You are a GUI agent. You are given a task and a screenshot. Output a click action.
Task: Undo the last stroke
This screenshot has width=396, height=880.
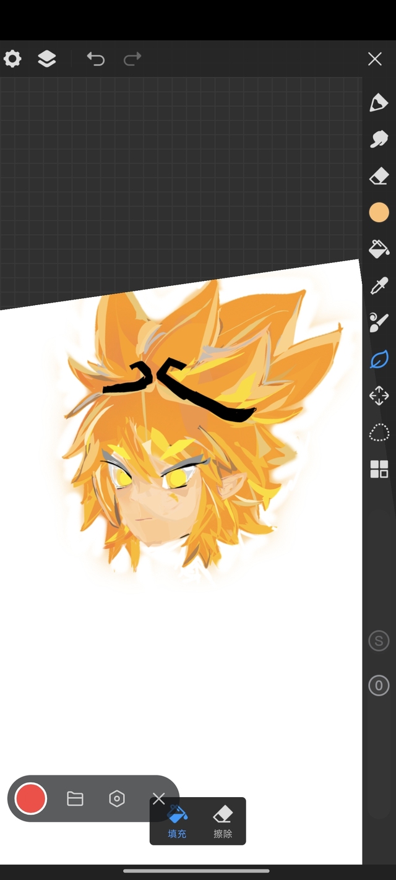(96, 59)
